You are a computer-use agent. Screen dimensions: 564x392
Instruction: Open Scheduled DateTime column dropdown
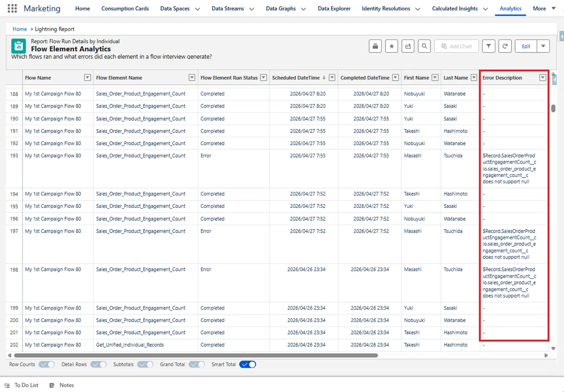pos(332,78)
